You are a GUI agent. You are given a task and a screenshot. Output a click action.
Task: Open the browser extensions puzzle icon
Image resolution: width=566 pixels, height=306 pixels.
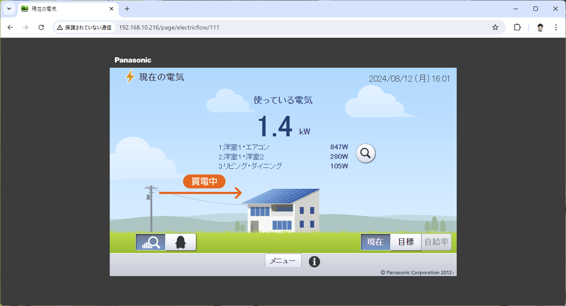pos(517,27)
